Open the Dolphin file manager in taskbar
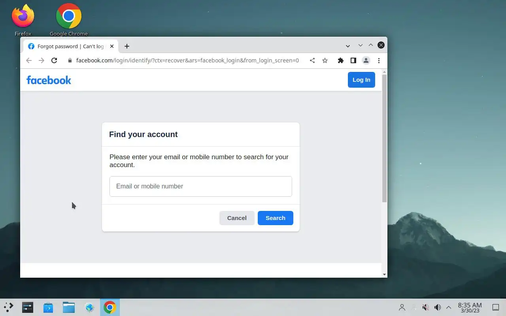The width and height of the screenshot is (506, 316). (x=69, y=307)
